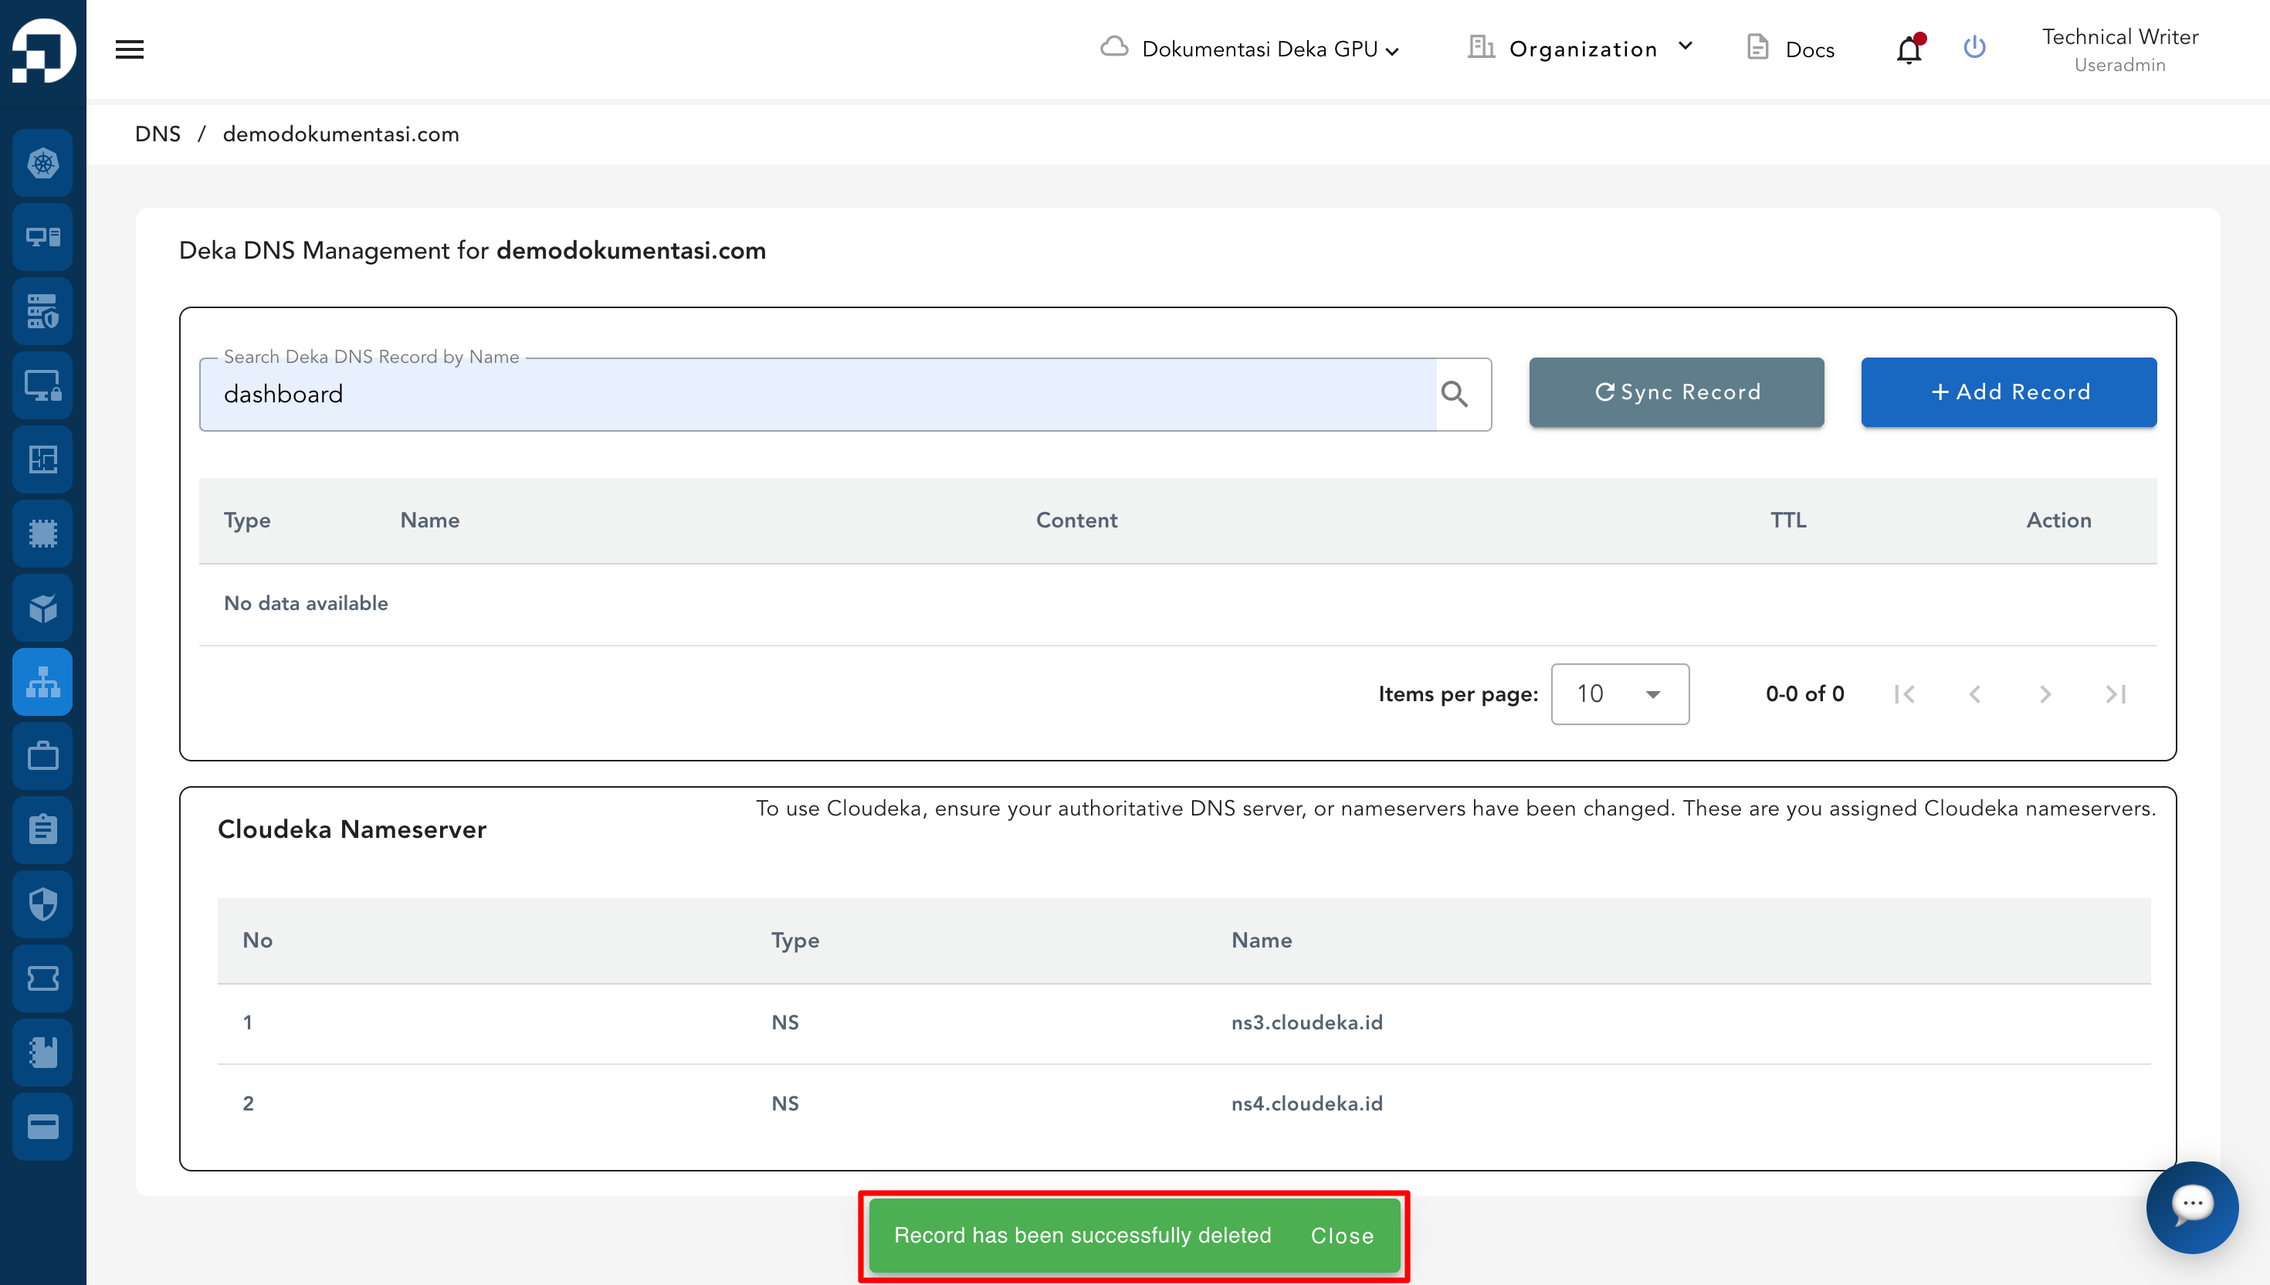Open the live chat bubble
This screenshot has height=1285, width=2270.
(x=2191, y=1205)
